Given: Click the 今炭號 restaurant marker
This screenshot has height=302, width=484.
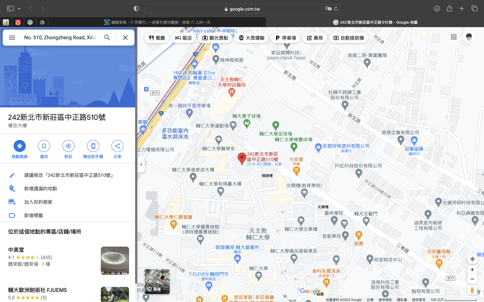Looking at the screenshot, I should click(x=296, y=171).
